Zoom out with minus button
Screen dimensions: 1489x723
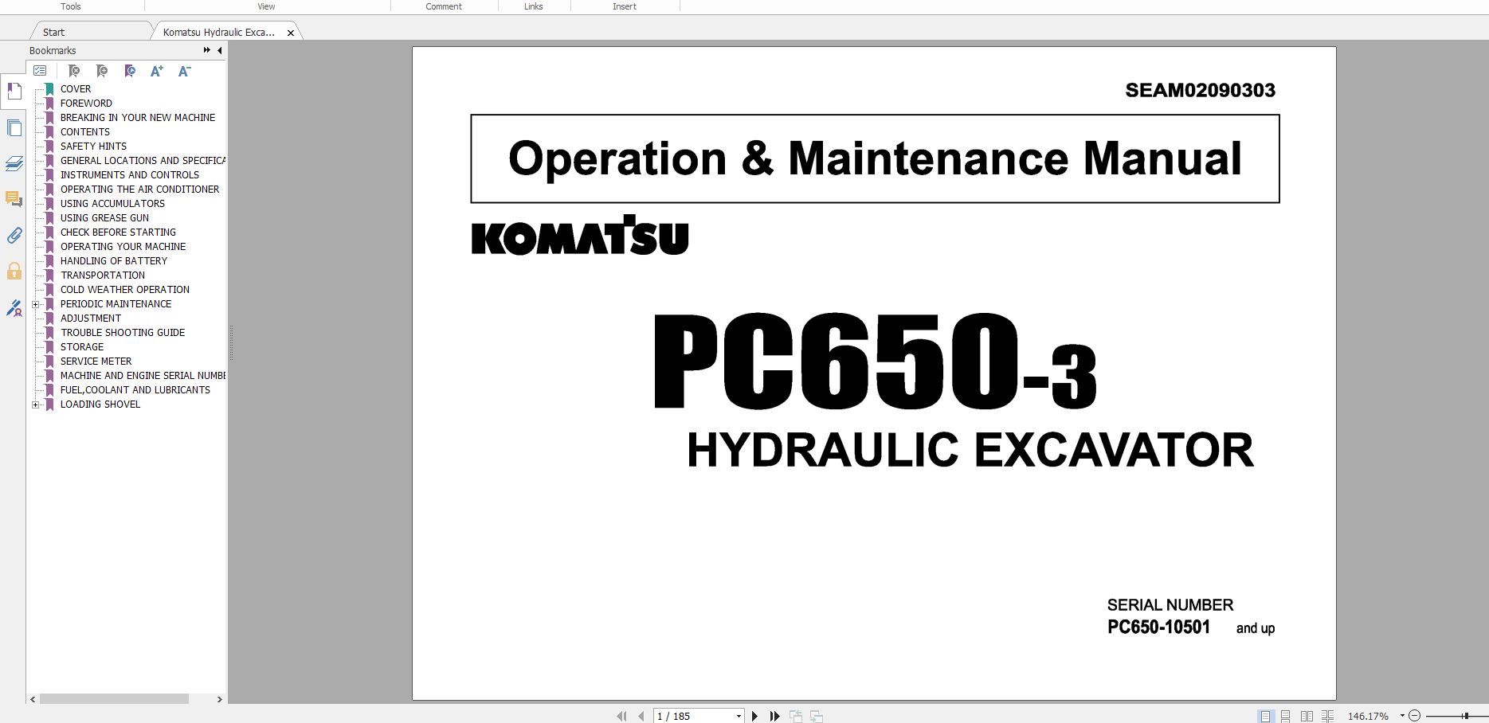(x=1414, y=716)
